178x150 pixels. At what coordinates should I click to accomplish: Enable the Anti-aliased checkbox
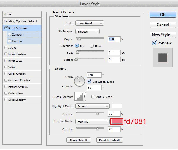[93, 97]
